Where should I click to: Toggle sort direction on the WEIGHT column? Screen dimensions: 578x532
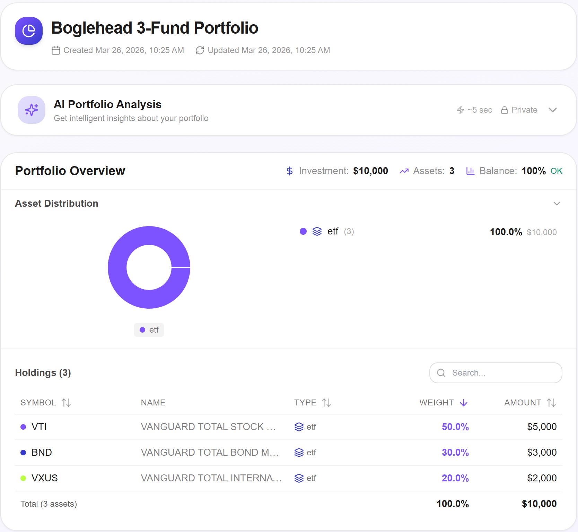pyautogui.click(x=444, y=403)
